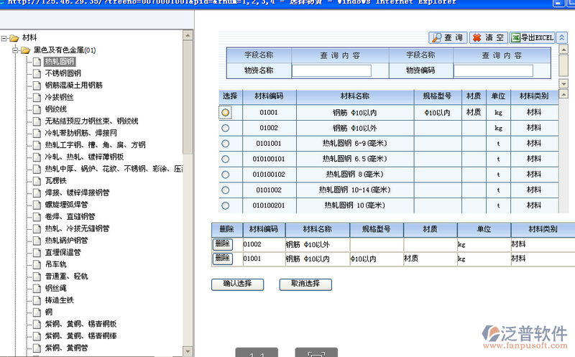Click the 清空 red X clear button
This screenshot has height=357, width=575.
tap(489, 37)
